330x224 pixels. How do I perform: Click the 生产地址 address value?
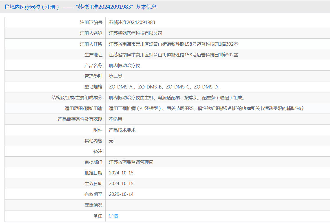pos(173,55)
